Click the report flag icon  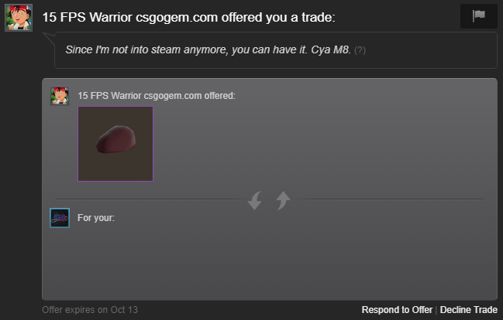tap(479, 16)
